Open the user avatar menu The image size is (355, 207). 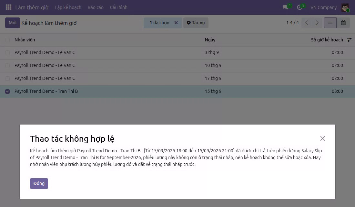point(345,7)
